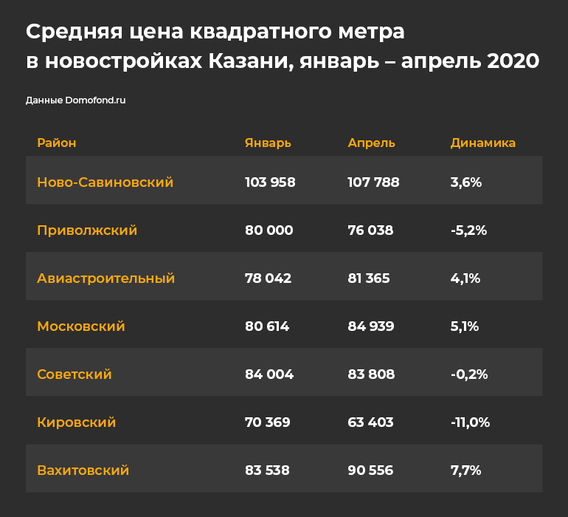568x517 pixels.
Task: Click the Апрель column header
Action: click(371, 143)
